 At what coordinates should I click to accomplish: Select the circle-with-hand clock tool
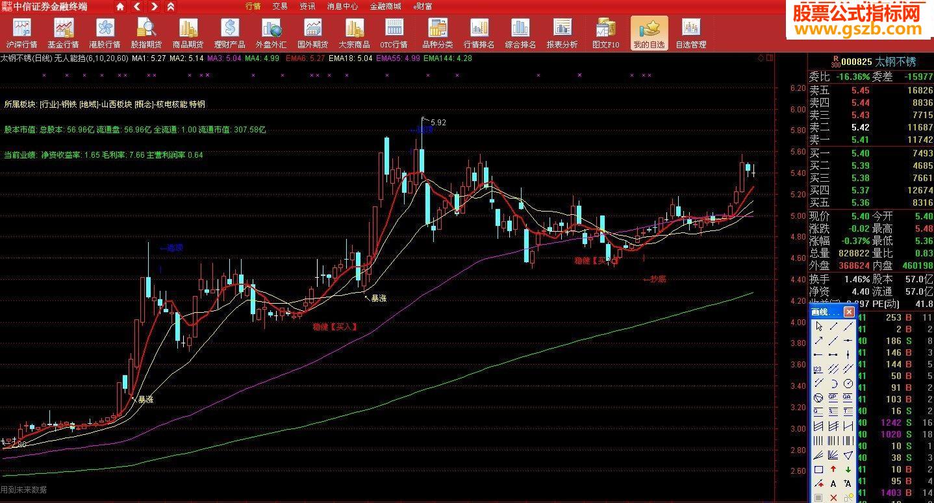848,383
